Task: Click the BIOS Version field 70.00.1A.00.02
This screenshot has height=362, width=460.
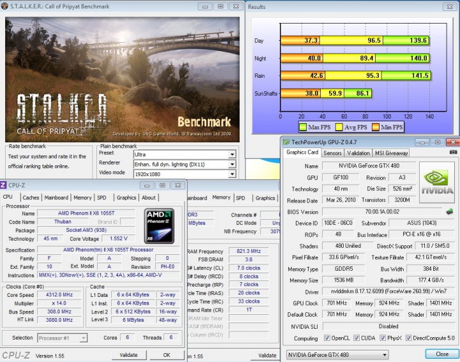Action: 381,211
